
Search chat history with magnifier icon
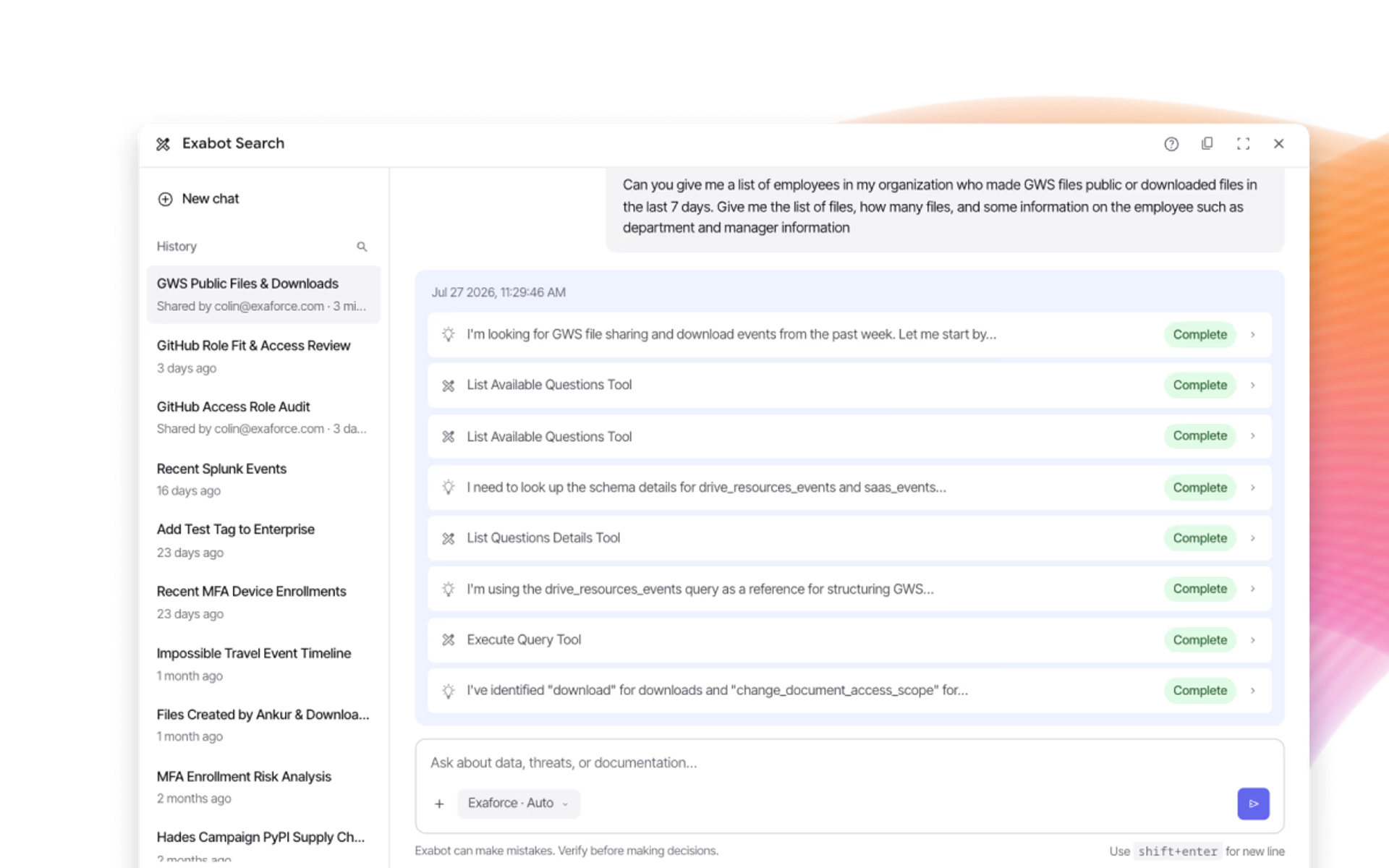pyautogui.click(x=362, y=247)
